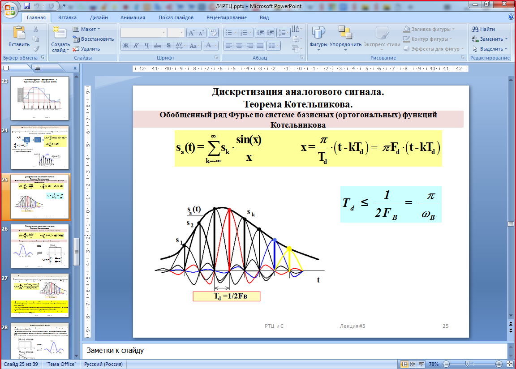Switch to the Design (Дизайн) tab

tap(99, 17)
